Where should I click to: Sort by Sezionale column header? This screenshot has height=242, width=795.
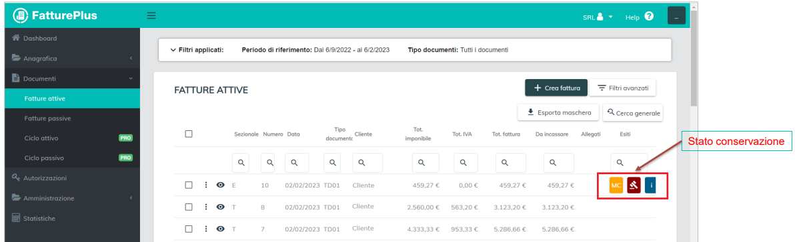point(246,134)
